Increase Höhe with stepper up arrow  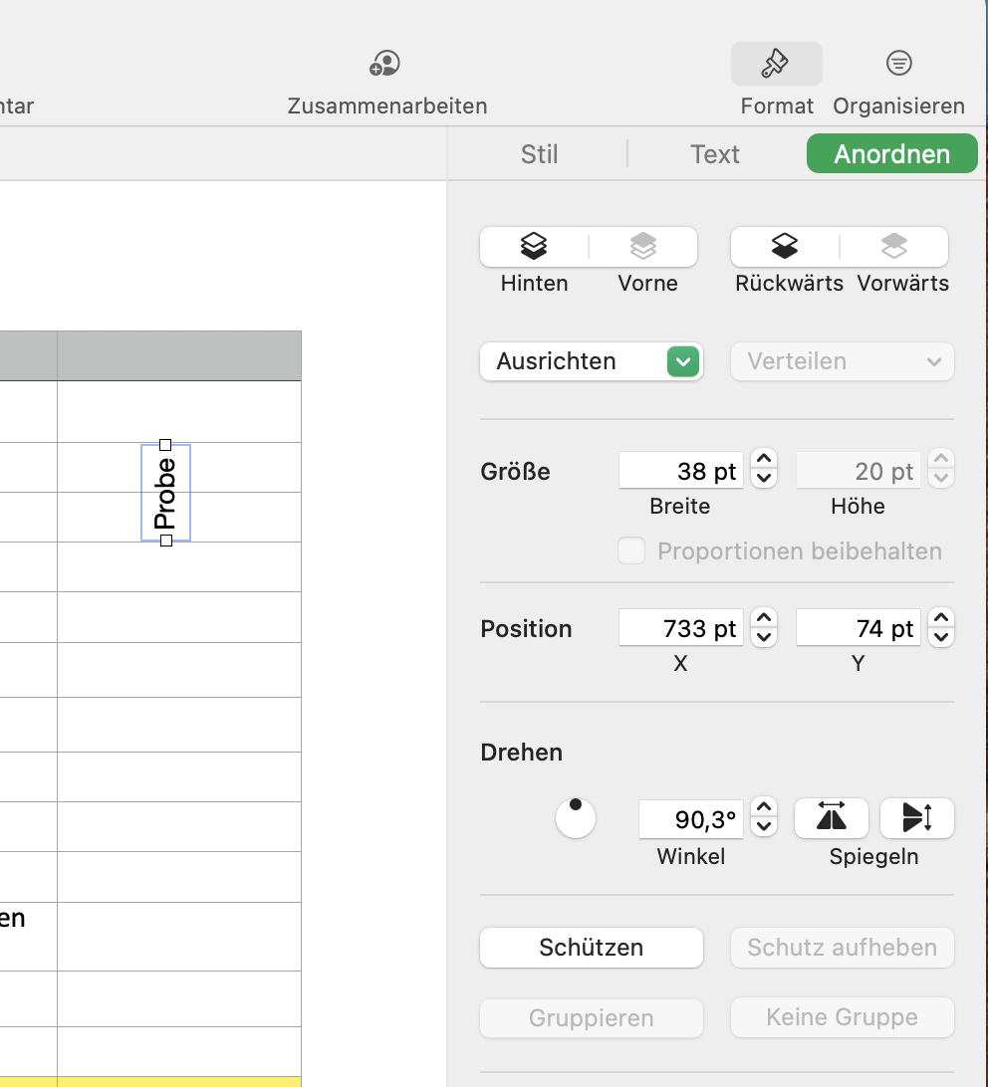[x=941, y=460]
